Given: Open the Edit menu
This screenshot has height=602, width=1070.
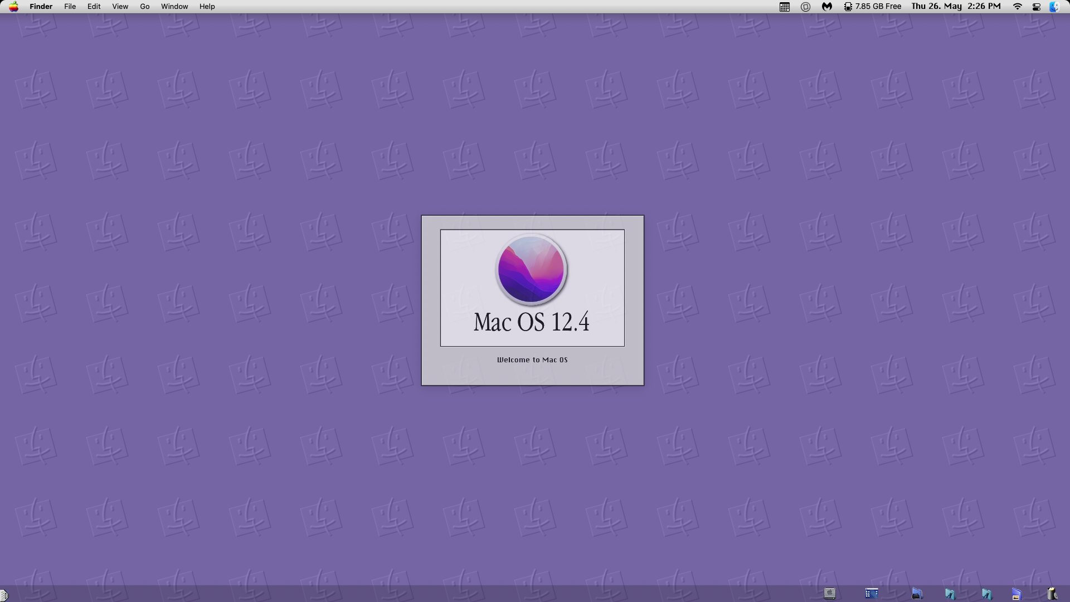Looking at the screenshot, I should pos(94,7).
